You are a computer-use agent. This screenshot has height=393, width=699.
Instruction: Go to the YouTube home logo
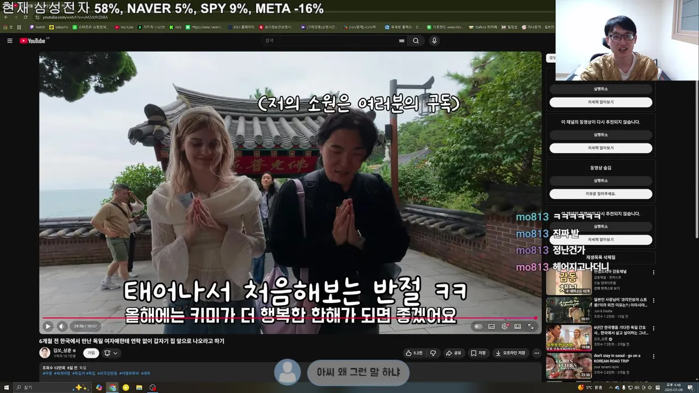pyautogui.click(x=33, y=40)
